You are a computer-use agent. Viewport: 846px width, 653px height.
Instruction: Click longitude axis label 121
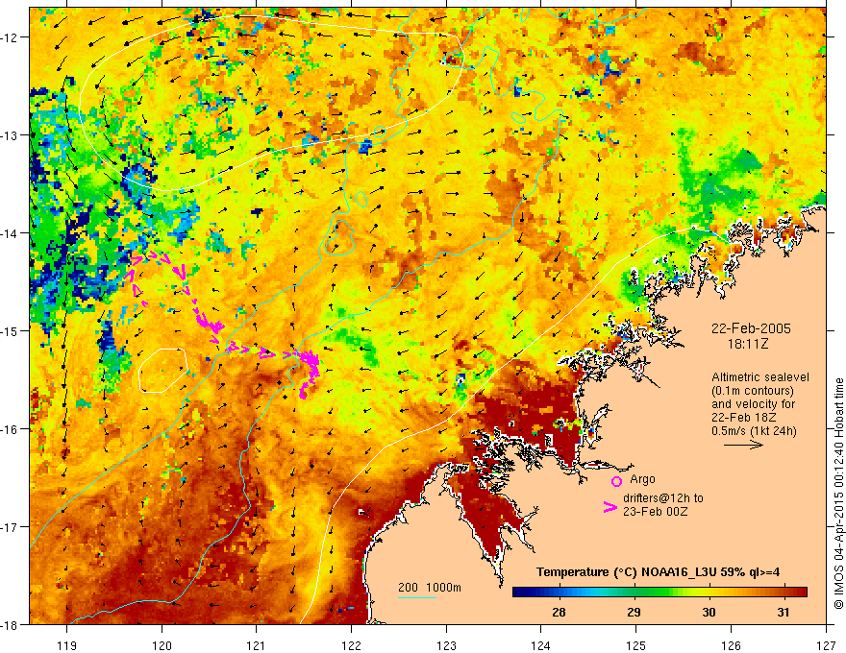(257, 646)
